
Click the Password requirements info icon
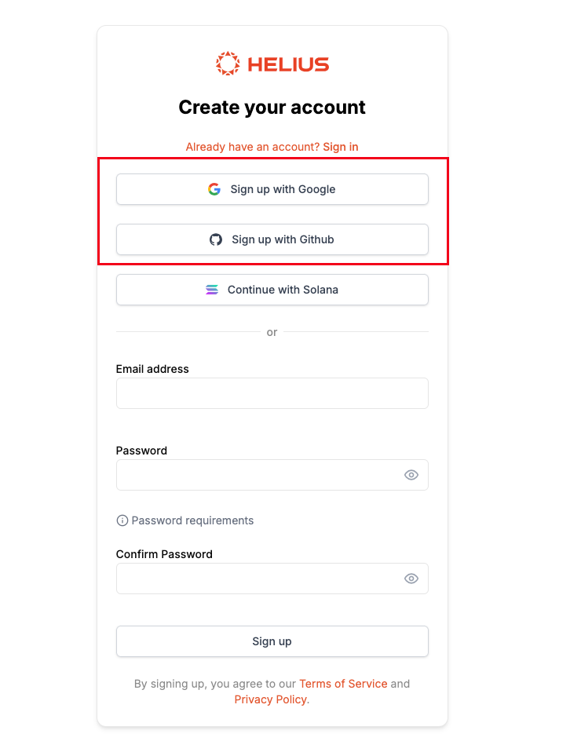pos(122,520)
